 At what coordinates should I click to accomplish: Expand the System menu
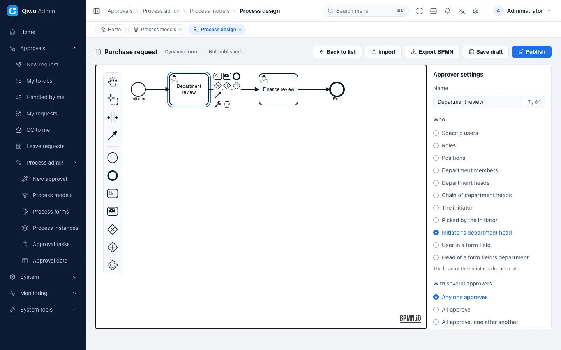click(43, 277)
